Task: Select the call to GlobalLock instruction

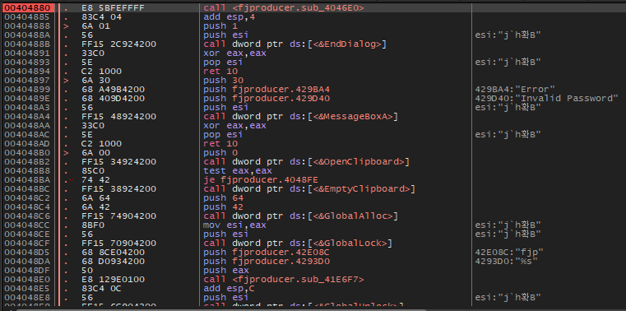Action: [298, 244]
